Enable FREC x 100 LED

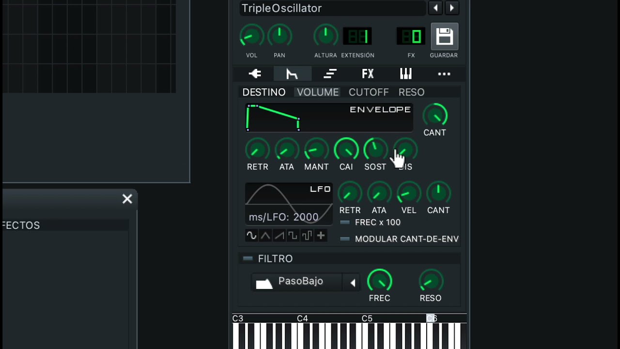point(345,222)
